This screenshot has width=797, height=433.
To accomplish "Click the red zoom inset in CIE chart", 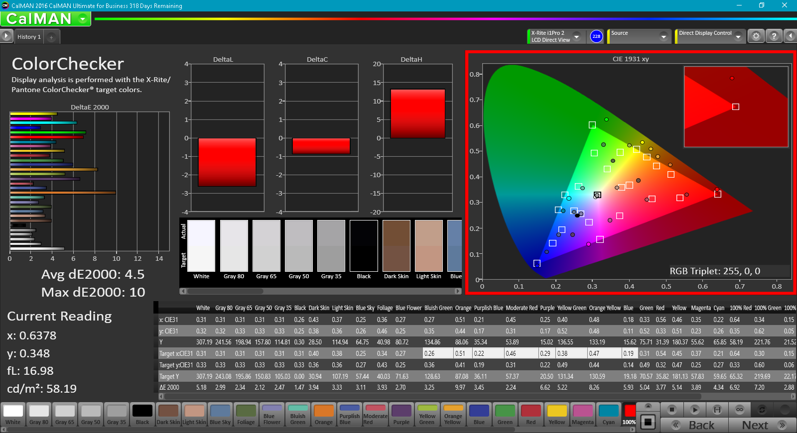I will coord(736,107).
